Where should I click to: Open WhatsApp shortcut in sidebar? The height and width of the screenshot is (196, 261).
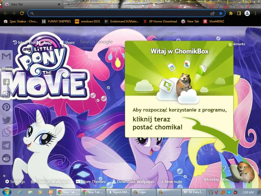pyautogui.click(x=6, y=133)
